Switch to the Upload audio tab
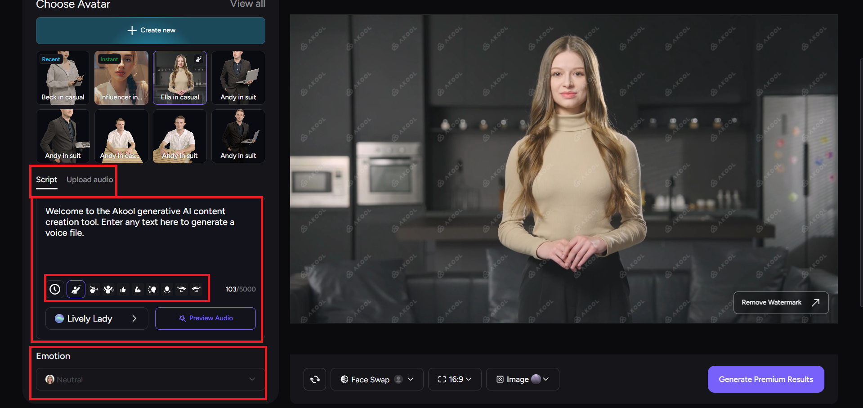 (89, 179)
